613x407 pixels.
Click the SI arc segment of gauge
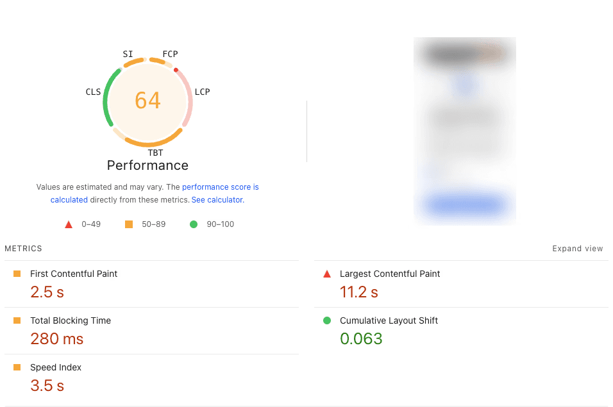coord(134,62)
